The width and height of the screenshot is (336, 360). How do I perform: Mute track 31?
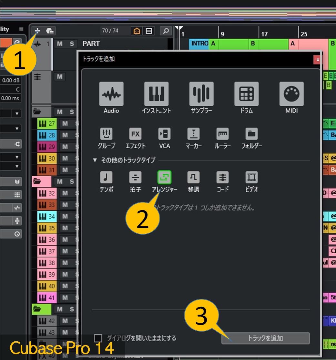(x=65, y=170)
